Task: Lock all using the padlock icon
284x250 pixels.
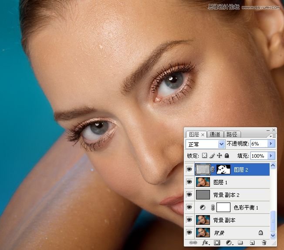Action: (227, 155)
